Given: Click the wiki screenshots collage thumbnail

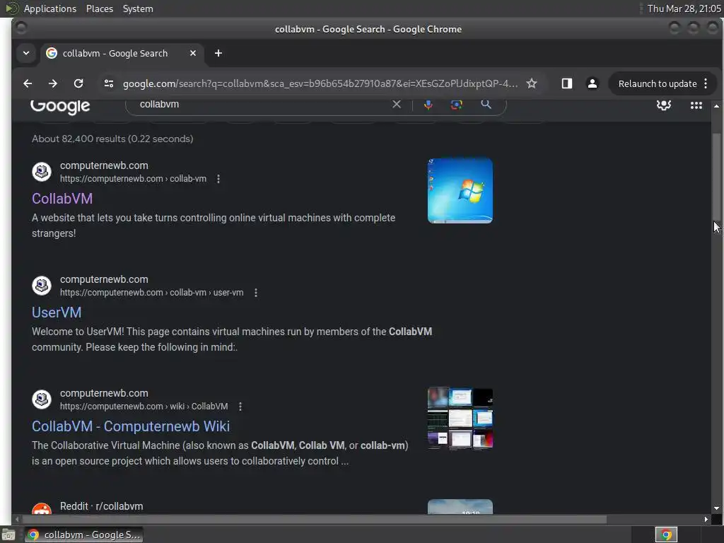Looking at the screenshot, I should click(x=460, y=419).
